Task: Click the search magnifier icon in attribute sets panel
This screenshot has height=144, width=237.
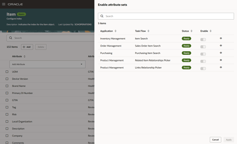Action: pos(102,16)
